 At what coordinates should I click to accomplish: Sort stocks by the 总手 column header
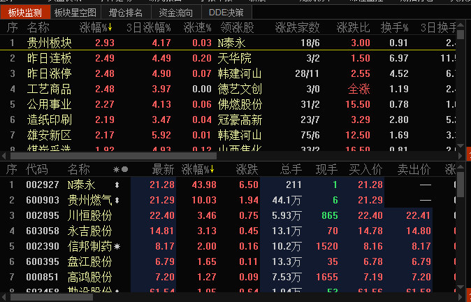point(291,170)
